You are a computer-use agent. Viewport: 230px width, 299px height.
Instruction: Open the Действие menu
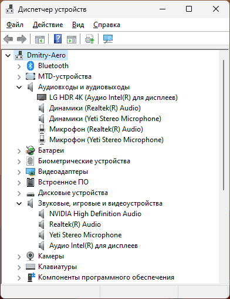click(x=48, y=25)
